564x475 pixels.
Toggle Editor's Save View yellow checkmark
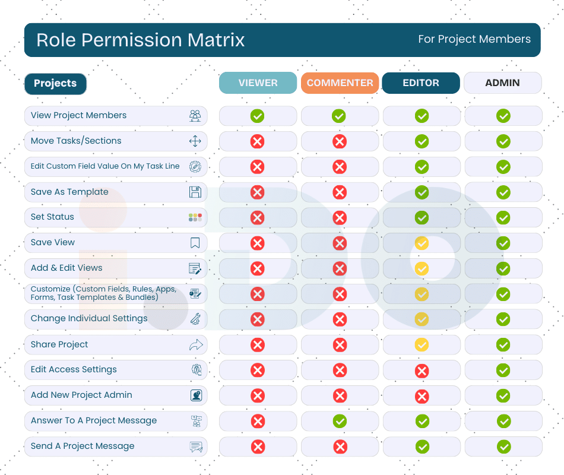point(422,243)
